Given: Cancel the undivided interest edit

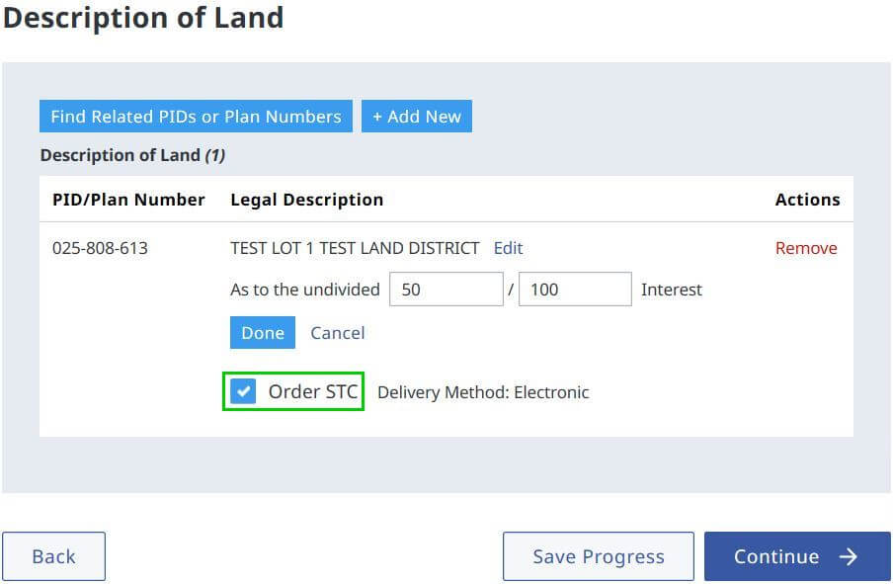Looking at the screenshot, I should click(337, 333).
